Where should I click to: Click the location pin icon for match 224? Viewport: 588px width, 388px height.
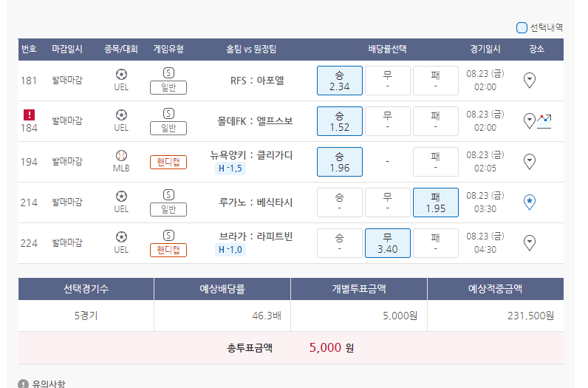(x=529, y=243)
